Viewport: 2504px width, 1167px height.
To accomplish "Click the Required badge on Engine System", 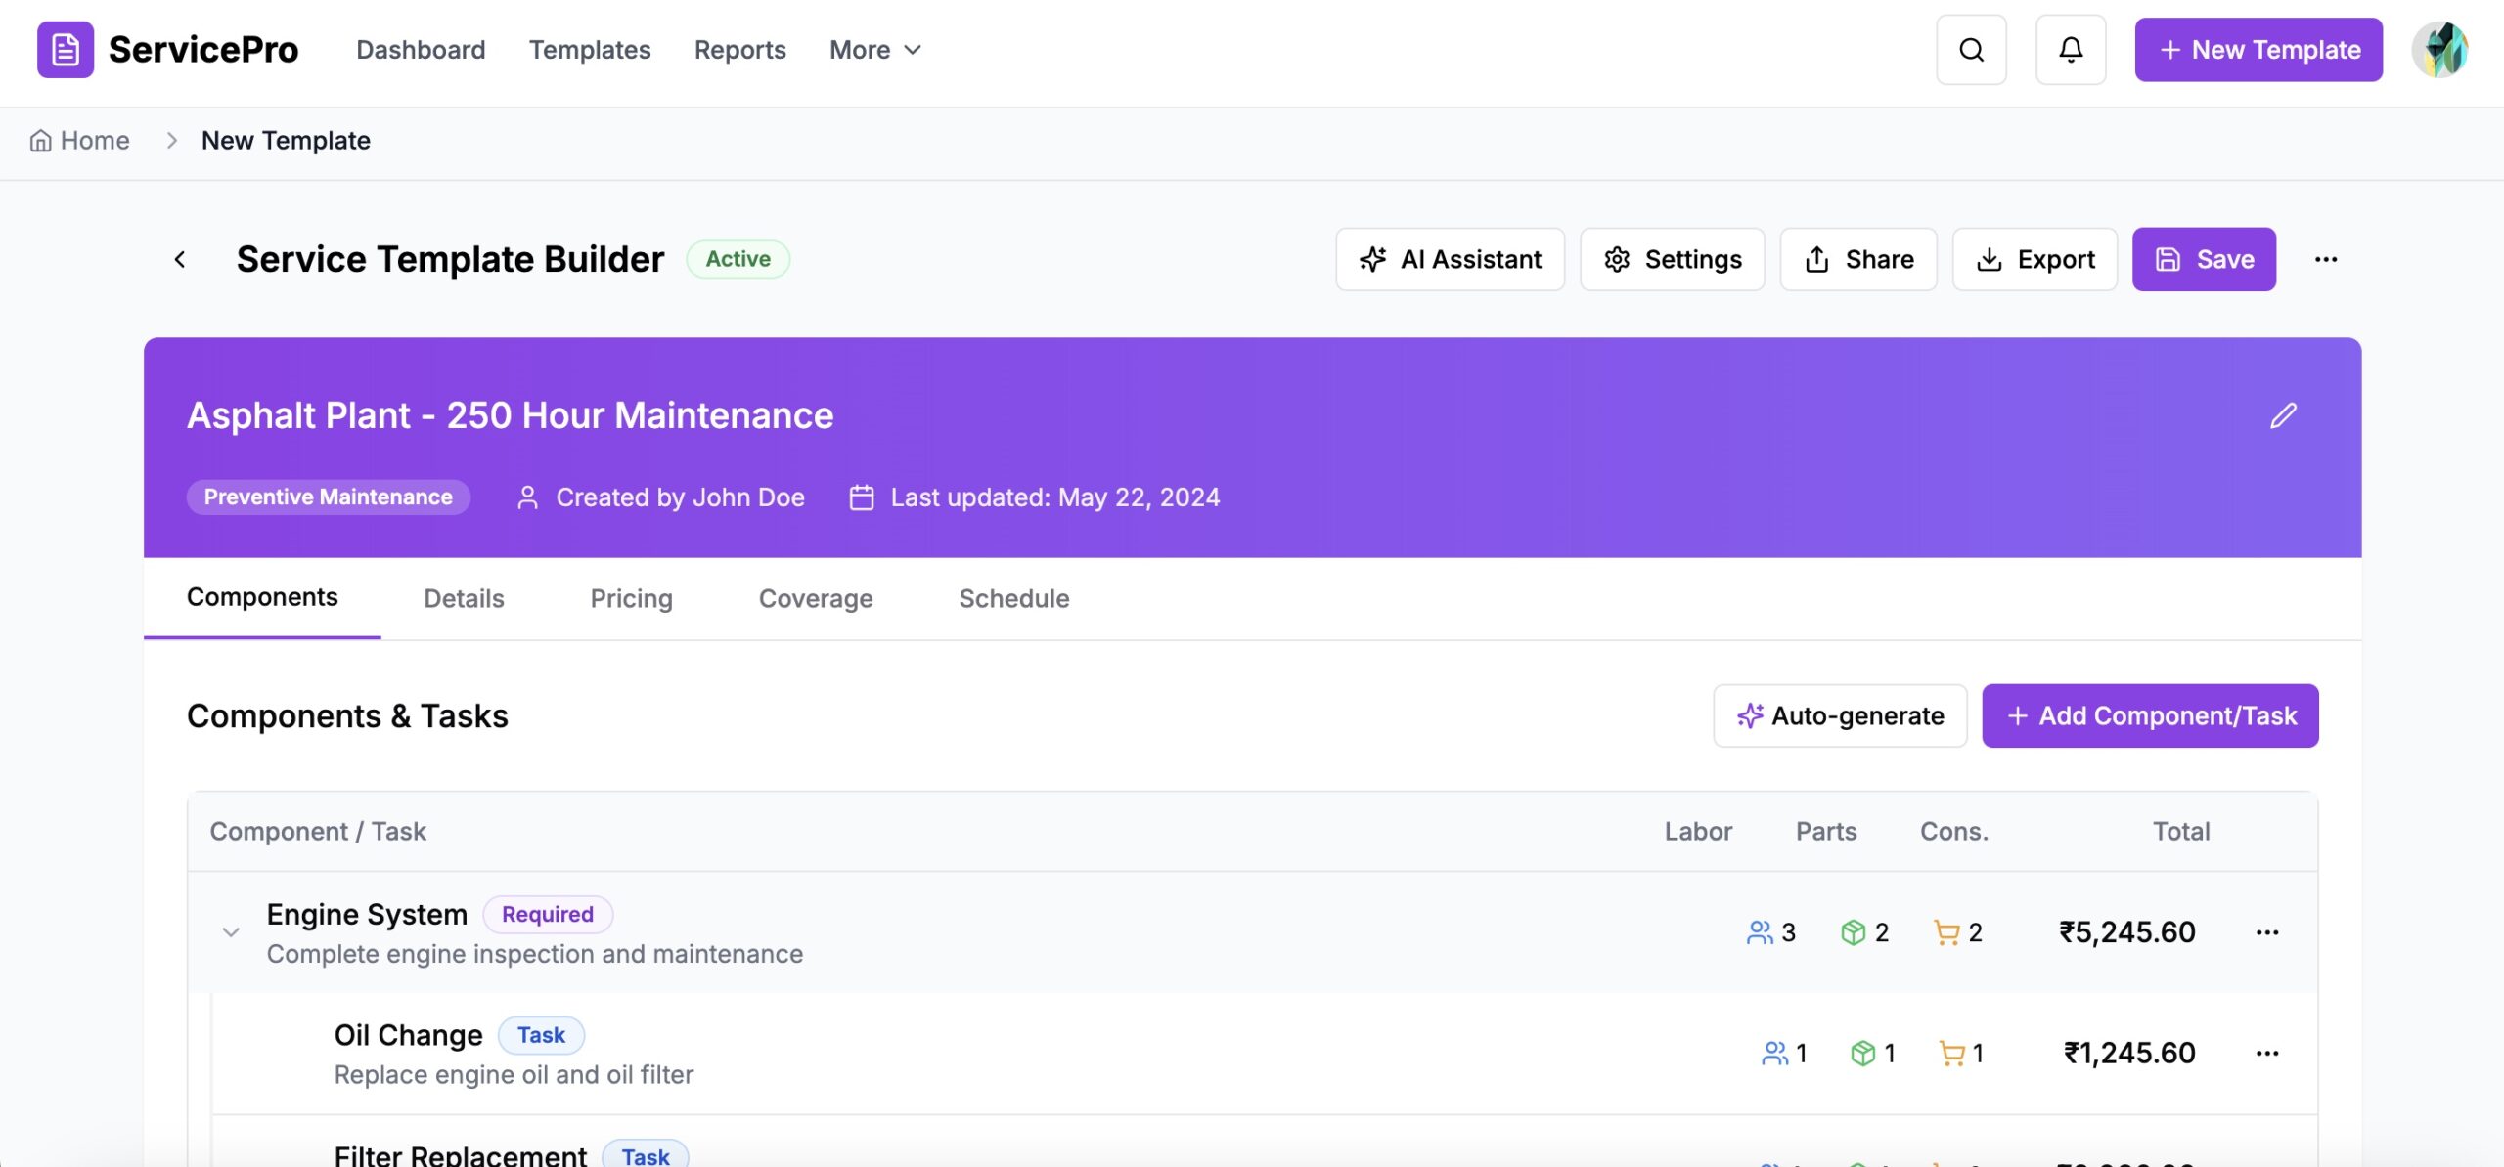I will tap(548, 914).
